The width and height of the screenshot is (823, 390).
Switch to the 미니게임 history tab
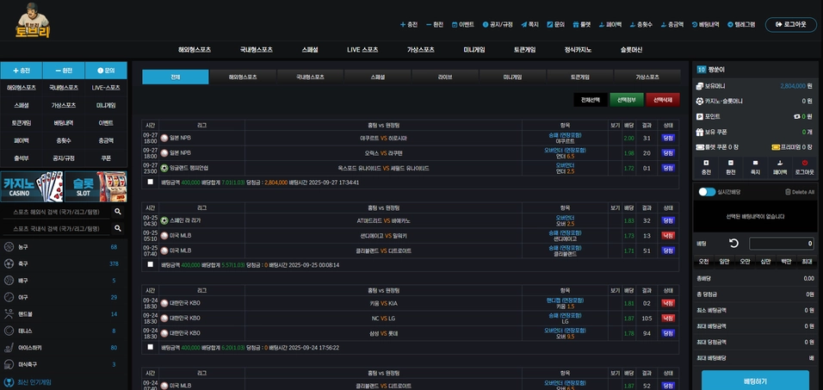[x=512, y=77]
